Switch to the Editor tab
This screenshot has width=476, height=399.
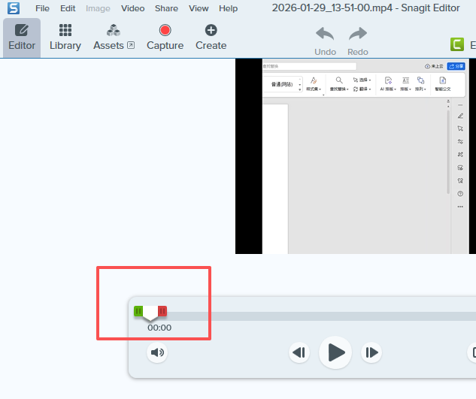(22, 37)
